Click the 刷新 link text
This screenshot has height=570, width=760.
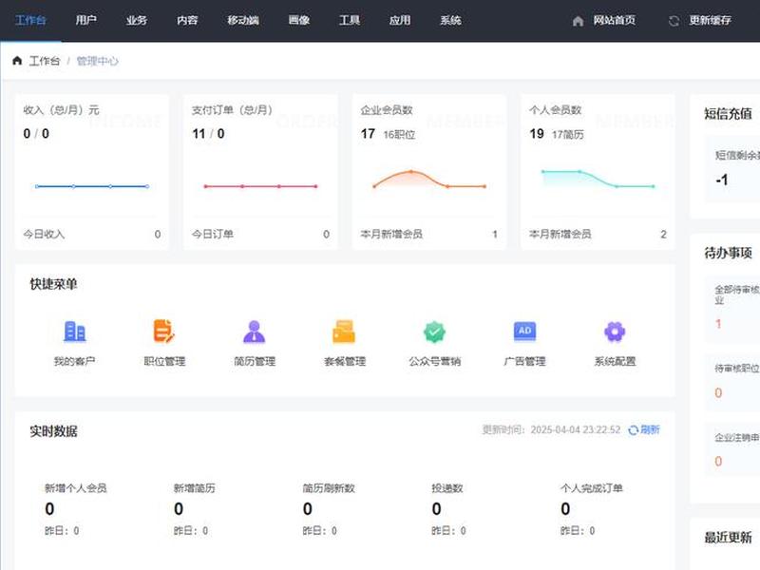[650, 429]
